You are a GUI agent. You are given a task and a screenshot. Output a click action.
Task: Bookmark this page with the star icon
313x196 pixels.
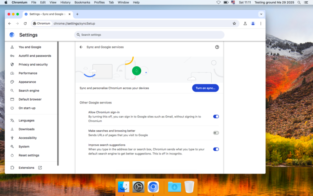(x=234, y=23)
